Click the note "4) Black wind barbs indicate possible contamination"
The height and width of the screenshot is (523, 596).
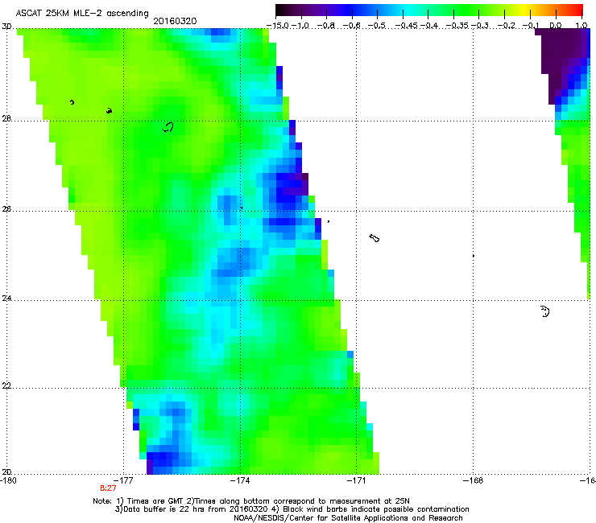pyautogui.click(x=370, y=509)
